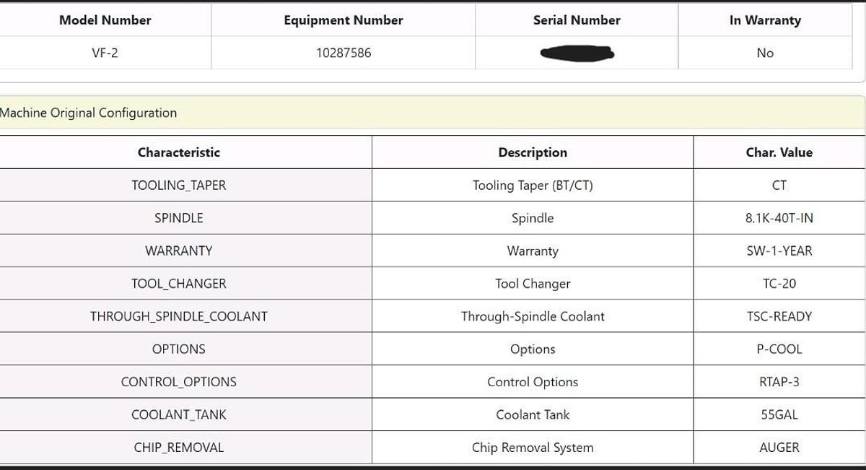
Task: Select the Chip Removal System description
Action: pyautogui.click(x=533, y=448)
